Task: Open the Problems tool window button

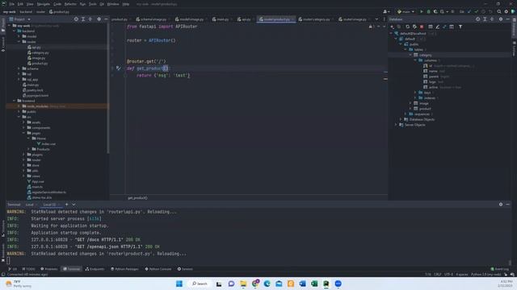Action: [x=48, y=268]
